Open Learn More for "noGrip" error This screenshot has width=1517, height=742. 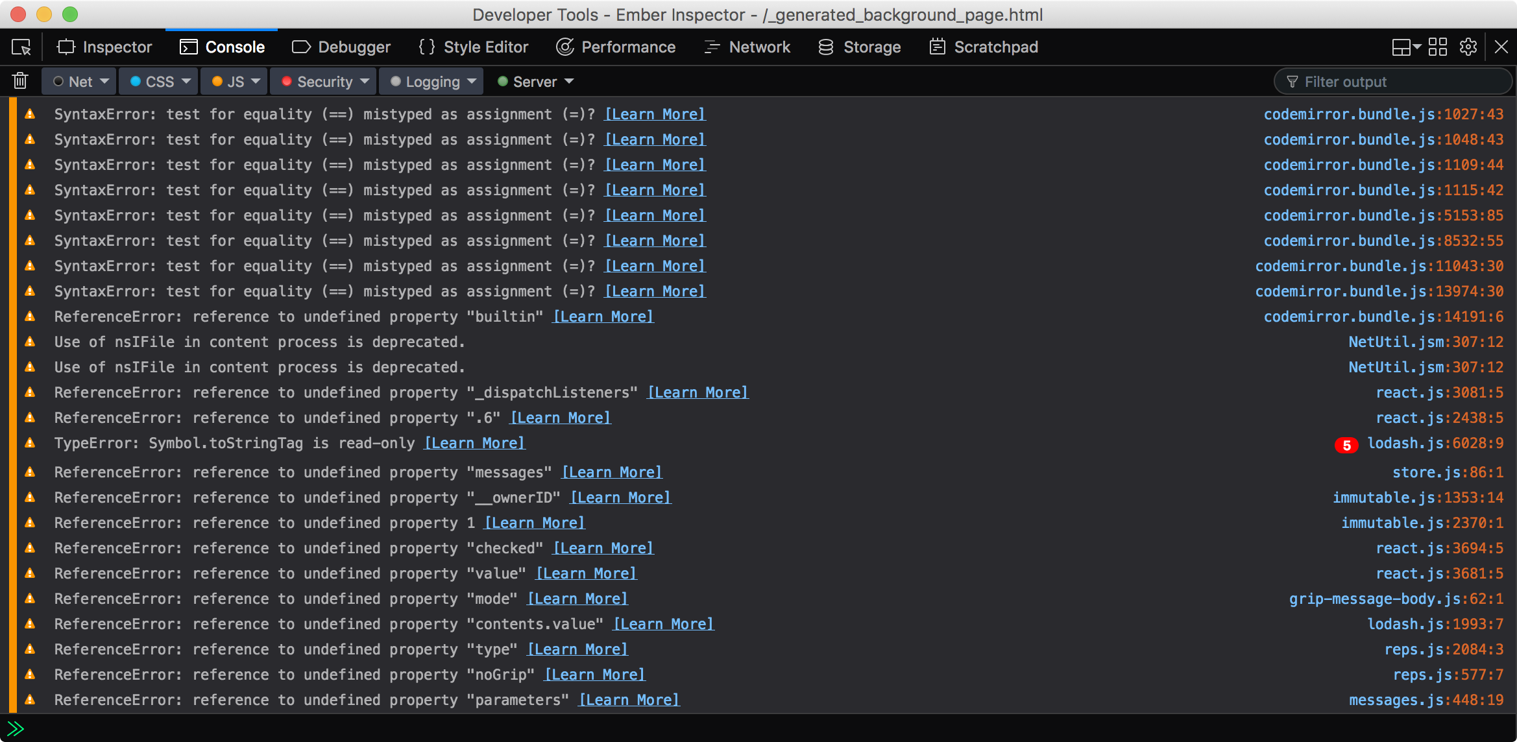[x=595, y=675]
